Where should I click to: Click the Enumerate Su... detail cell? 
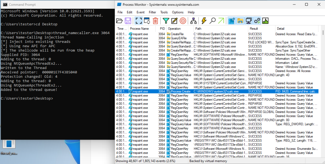(297, 149)
